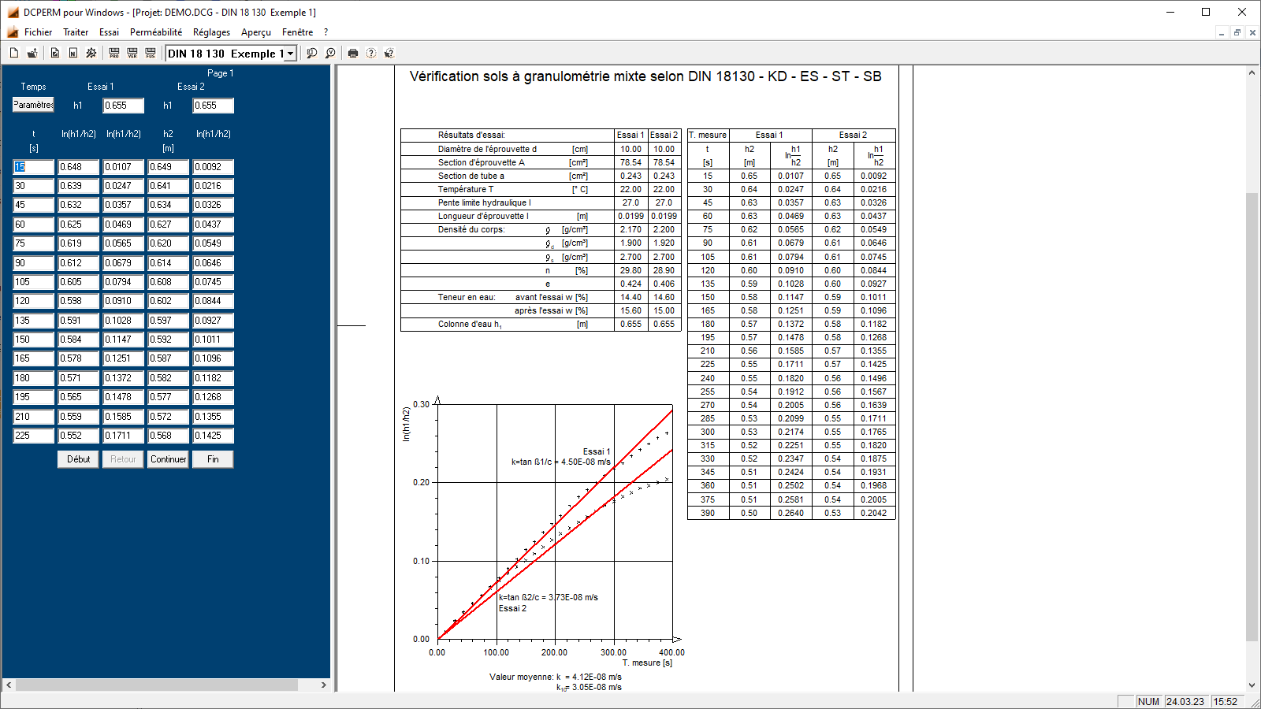Viewport: 1261px width, 709px height.
Task: Click the report title Vérification sols
Action: (645, 76)
